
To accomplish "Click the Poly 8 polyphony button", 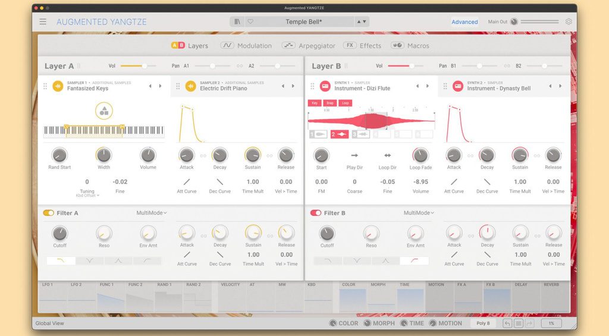I will pos(483,324).
